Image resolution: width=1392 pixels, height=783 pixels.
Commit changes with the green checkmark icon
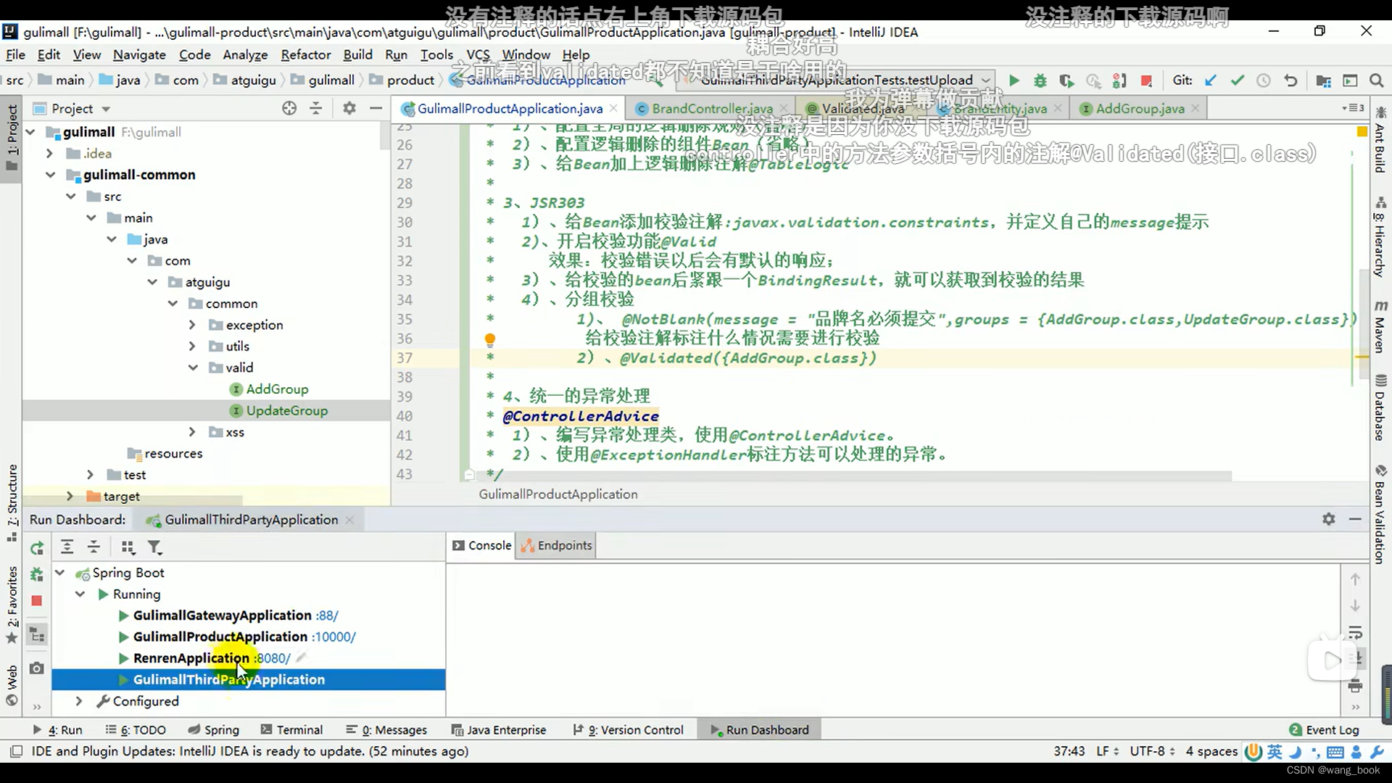click(x=1238, y=80)
